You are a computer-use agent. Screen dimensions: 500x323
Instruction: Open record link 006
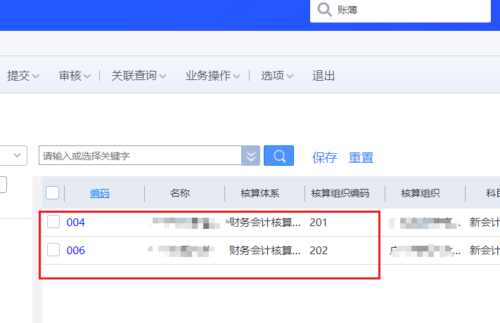[x=75, y=251]
